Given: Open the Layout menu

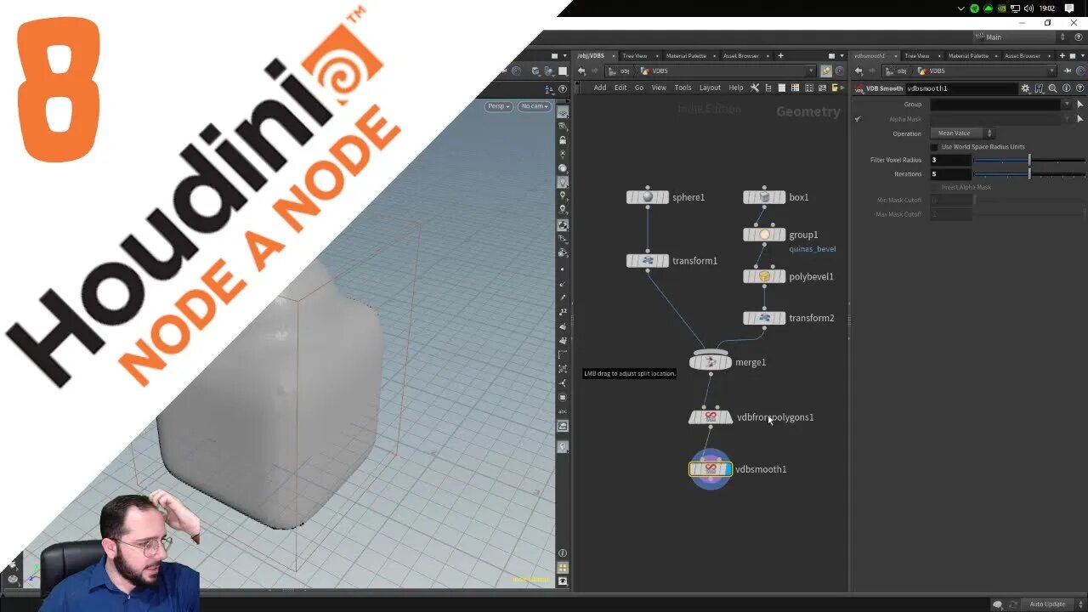Looking at the screenshot, I should [x=710, y=88].
